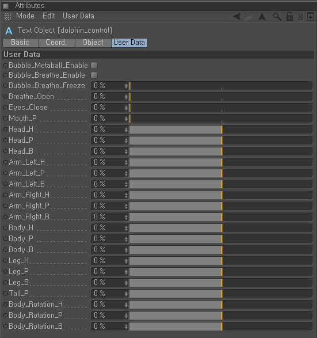Screen dimensions: 317x338
Task: Toggle keyframe dot for Eyes_Close
Action: (x=6, y=107)
